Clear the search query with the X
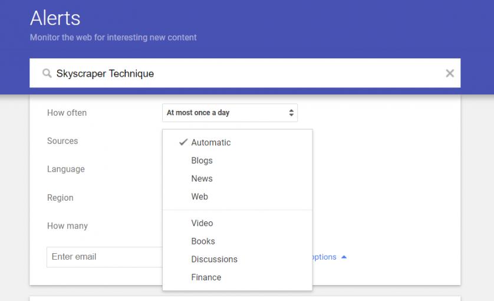Viewport: 494px width, 301px height. coord(449,73)
